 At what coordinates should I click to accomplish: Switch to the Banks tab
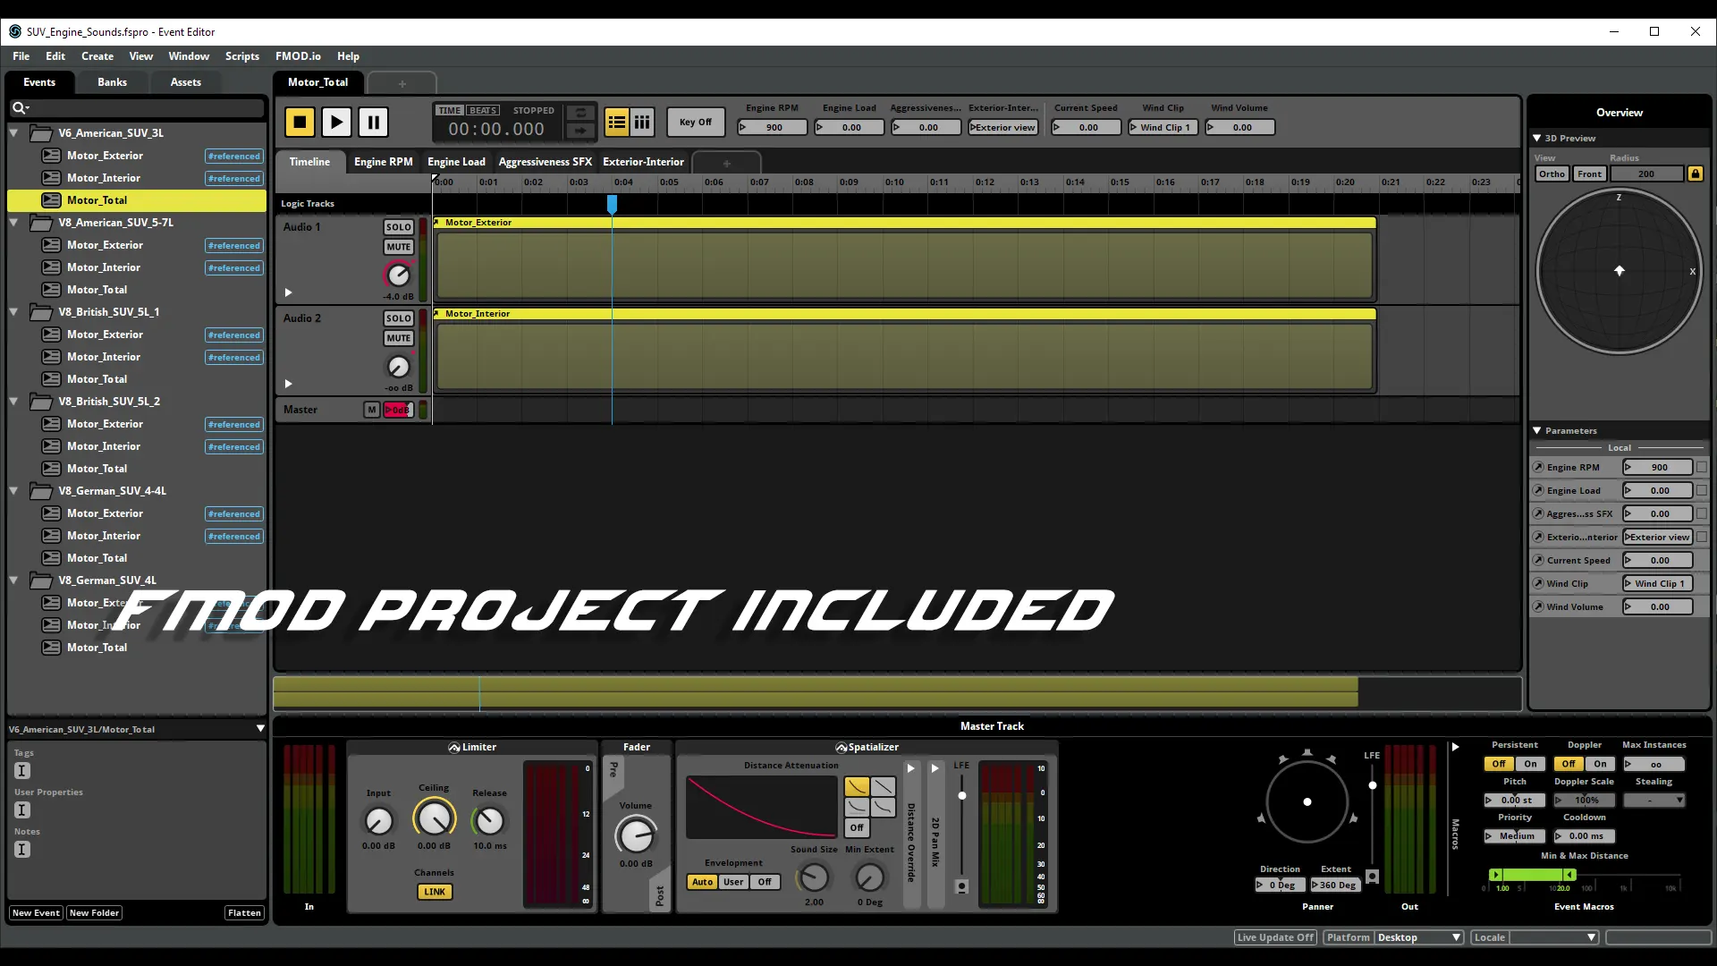[112, 81]
